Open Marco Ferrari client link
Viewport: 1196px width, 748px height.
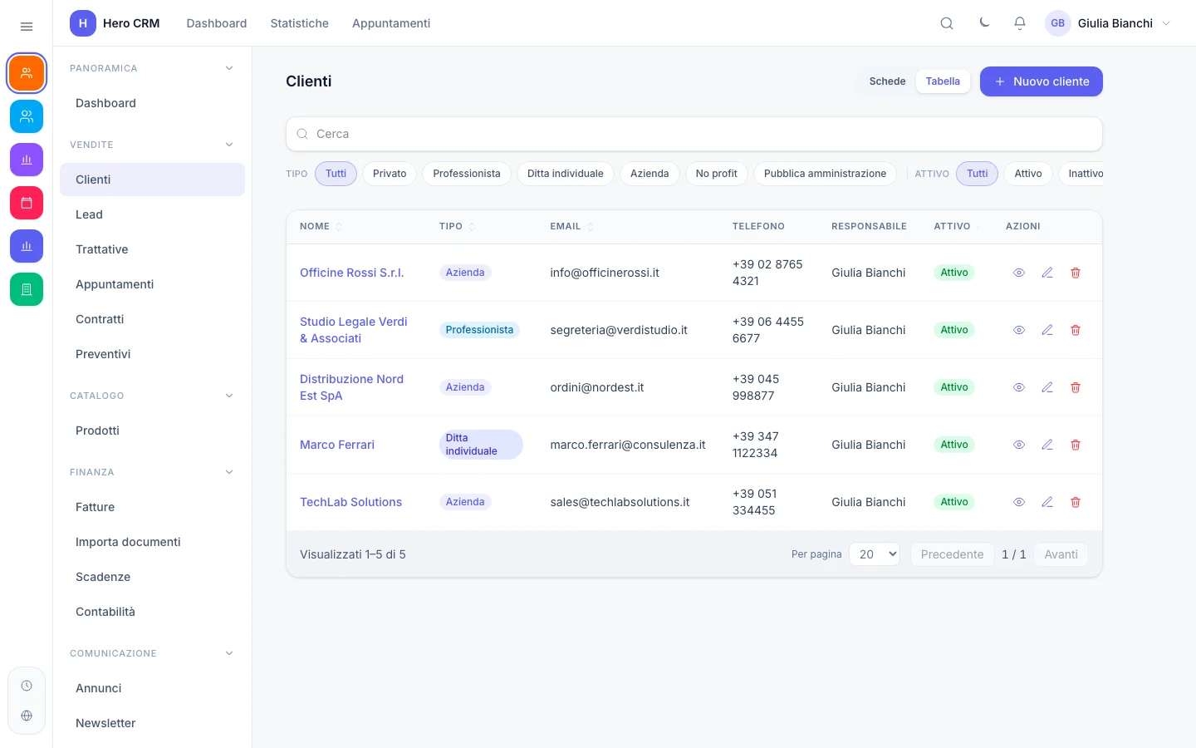tap(337, 445)
